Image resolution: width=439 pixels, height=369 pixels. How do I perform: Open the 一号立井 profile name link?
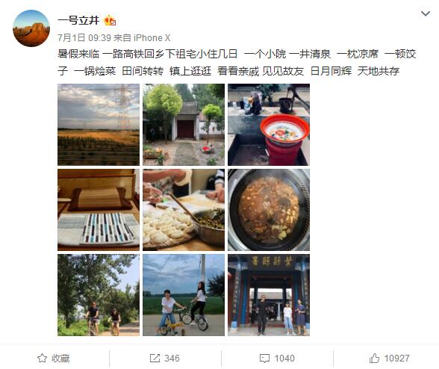pos(78,20)
